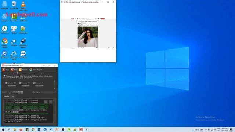The width and height of the screenshot is (235, 132).
Task: Click the Windows Start button
Action: [3, 129]
